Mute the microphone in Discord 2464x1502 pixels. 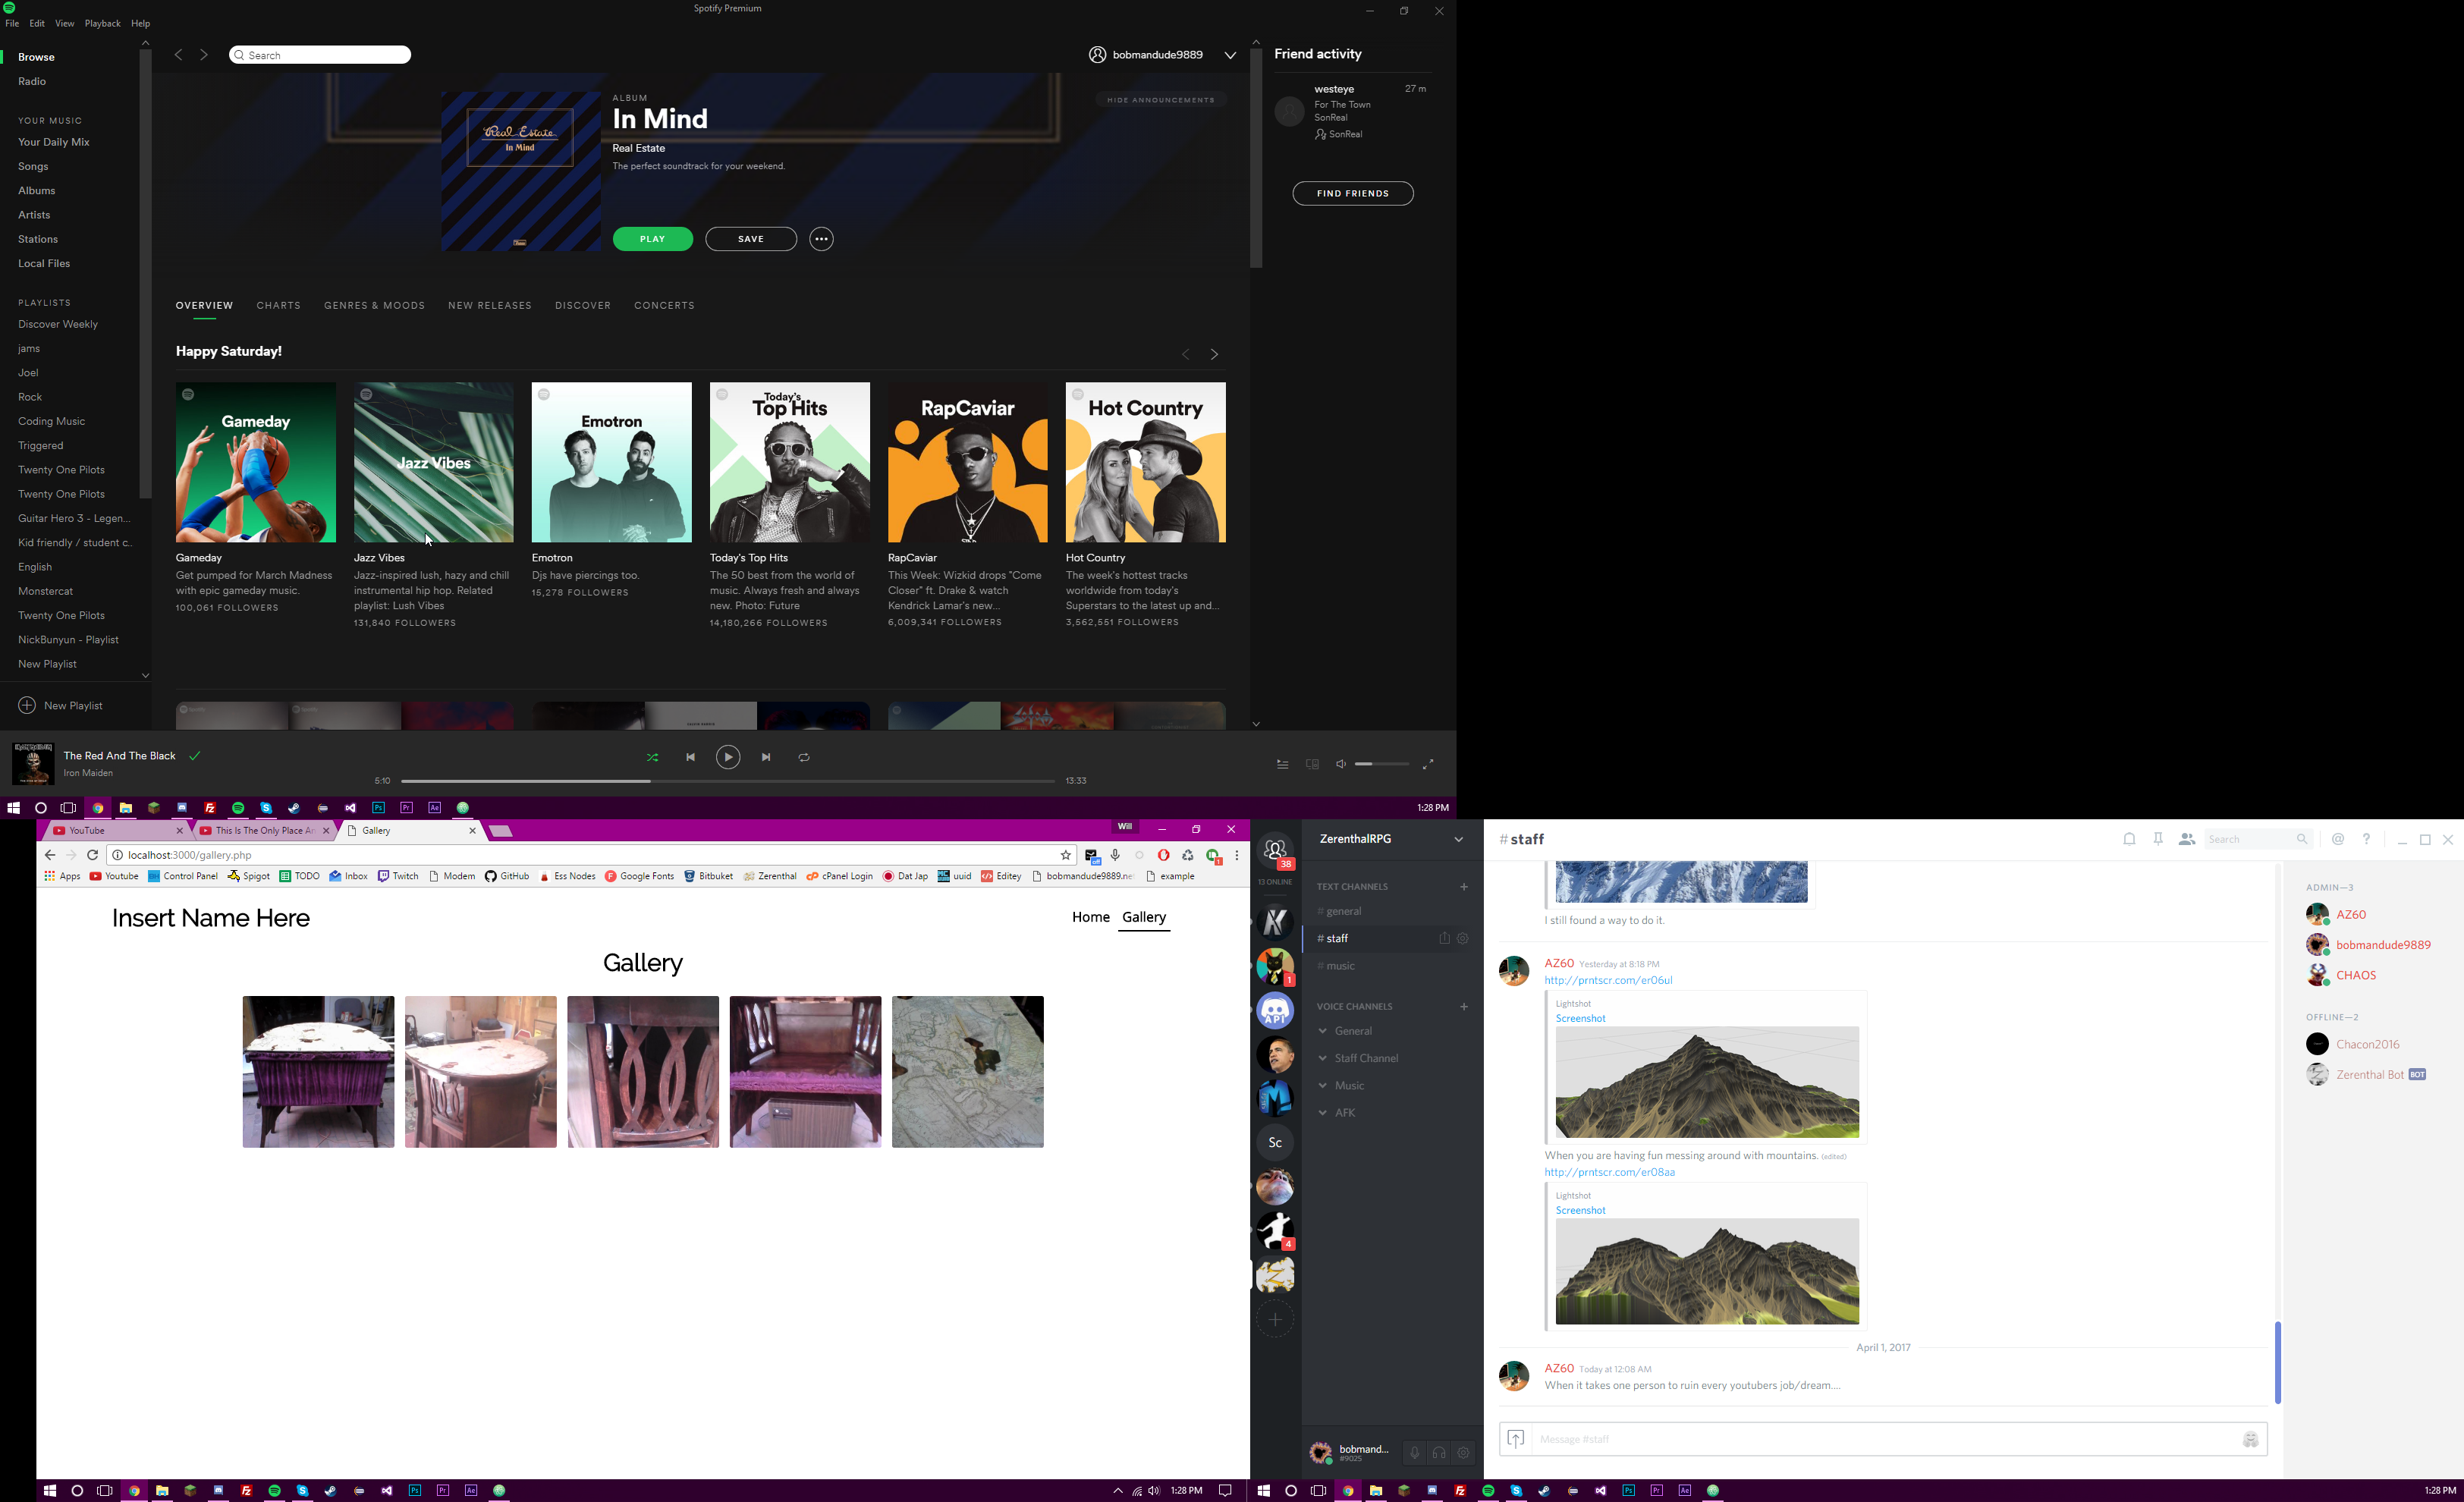[x=1414, y=1452]
